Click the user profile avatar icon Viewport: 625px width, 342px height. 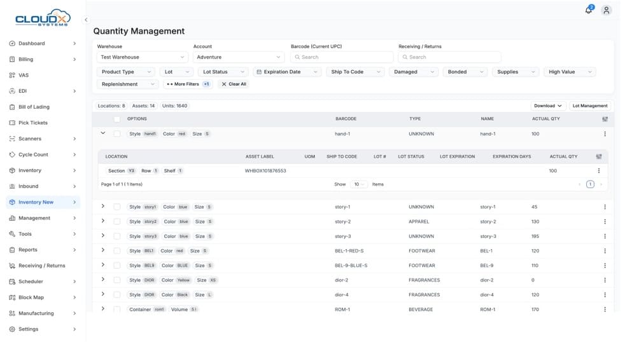coord(607,10)
